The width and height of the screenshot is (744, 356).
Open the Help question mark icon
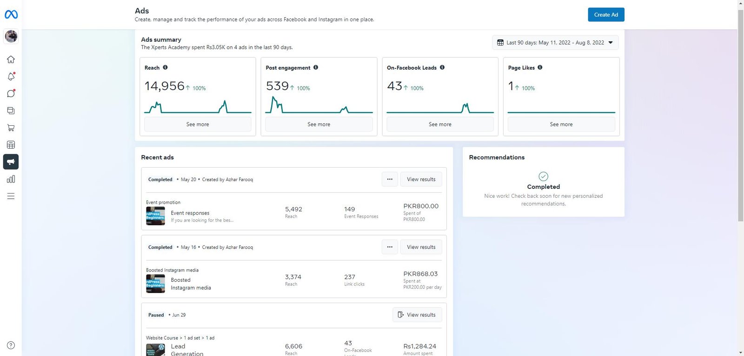coord(11,345)
